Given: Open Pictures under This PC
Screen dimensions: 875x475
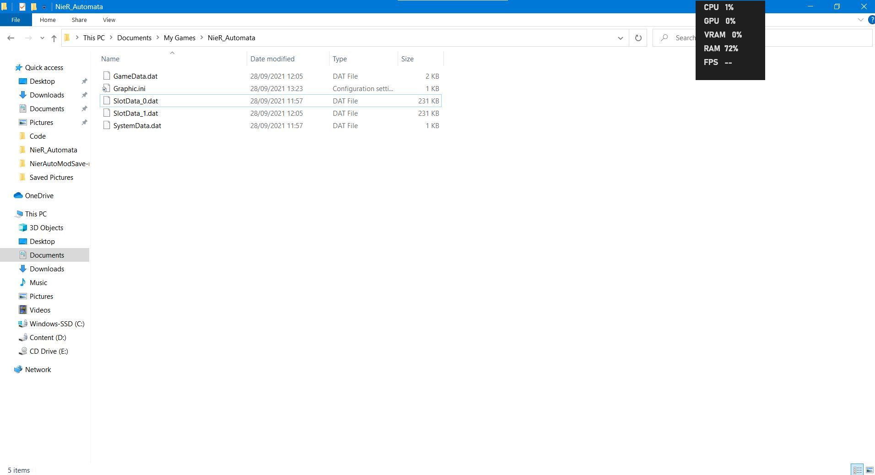Looking at the screenshot, I should pyautogui.click(x=41, y=296).
